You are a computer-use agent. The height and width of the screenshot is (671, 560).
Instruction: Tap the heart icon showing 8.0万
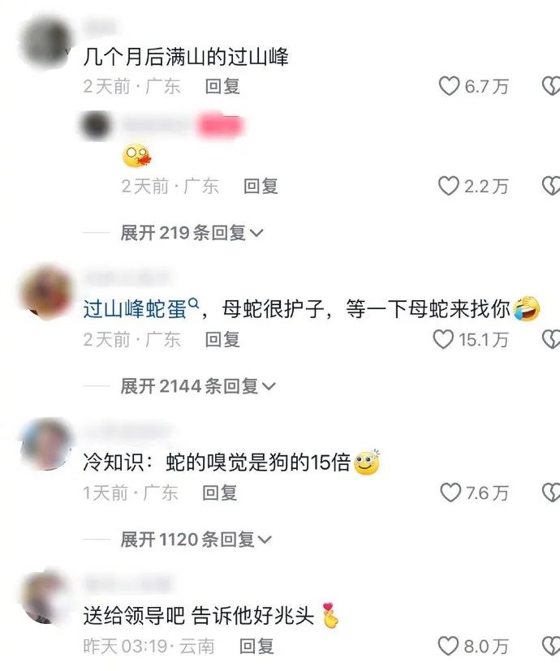tap(448, 646)
